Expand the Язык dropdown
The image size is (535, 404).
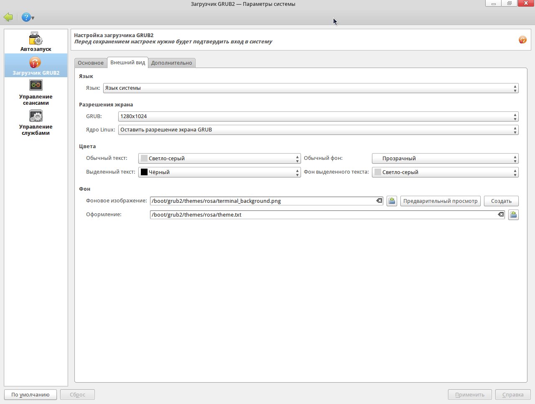pos(311,88)
